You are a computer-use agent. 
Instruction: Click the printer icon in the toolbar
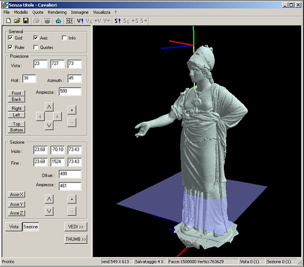click(37, 21)
